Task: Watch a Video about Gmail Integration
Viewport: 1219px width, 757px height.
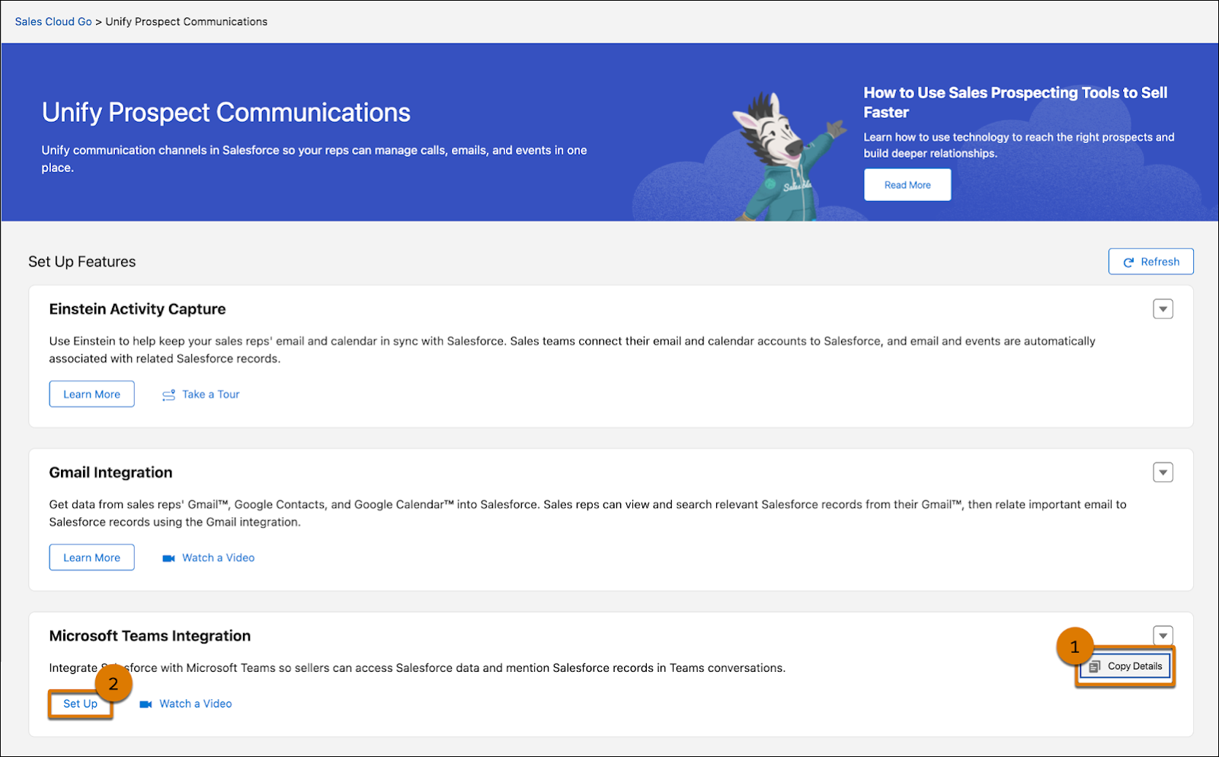Action: click(219, 557)
